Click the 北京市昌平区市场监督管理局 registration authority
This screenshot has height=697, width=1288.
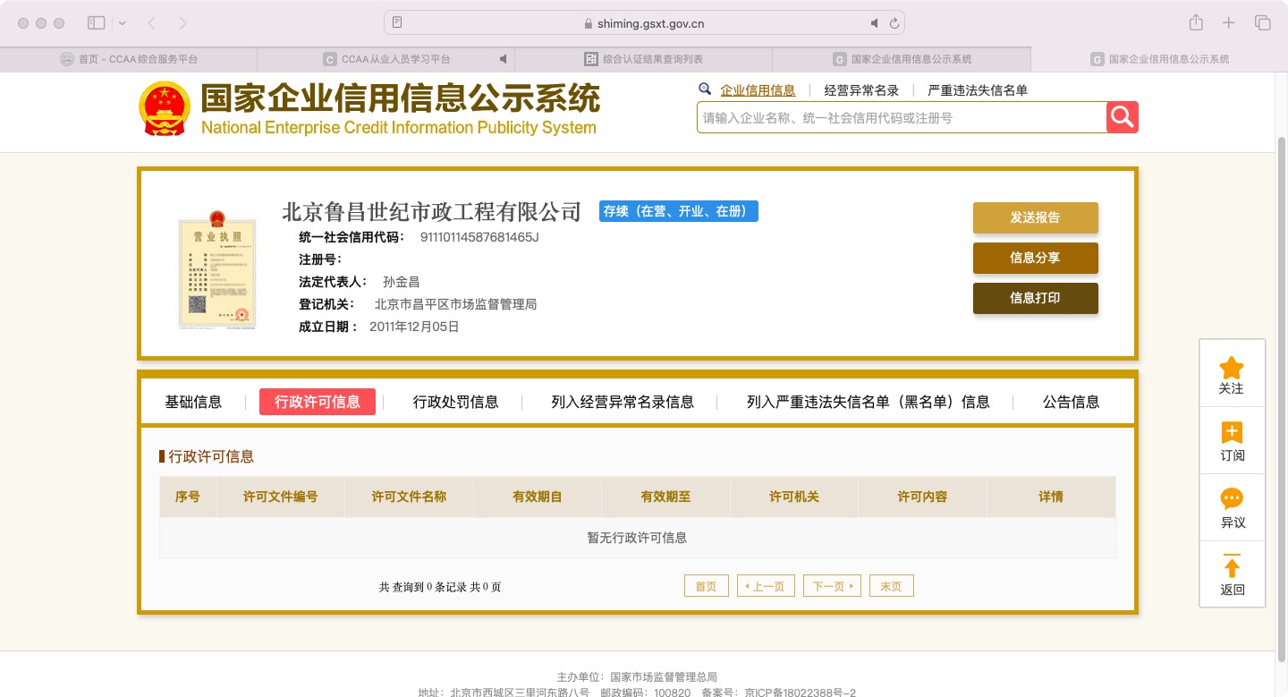click(455, 304)
